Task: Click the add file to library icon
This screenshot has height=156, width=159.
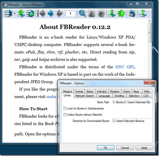Action: [21, 13]
